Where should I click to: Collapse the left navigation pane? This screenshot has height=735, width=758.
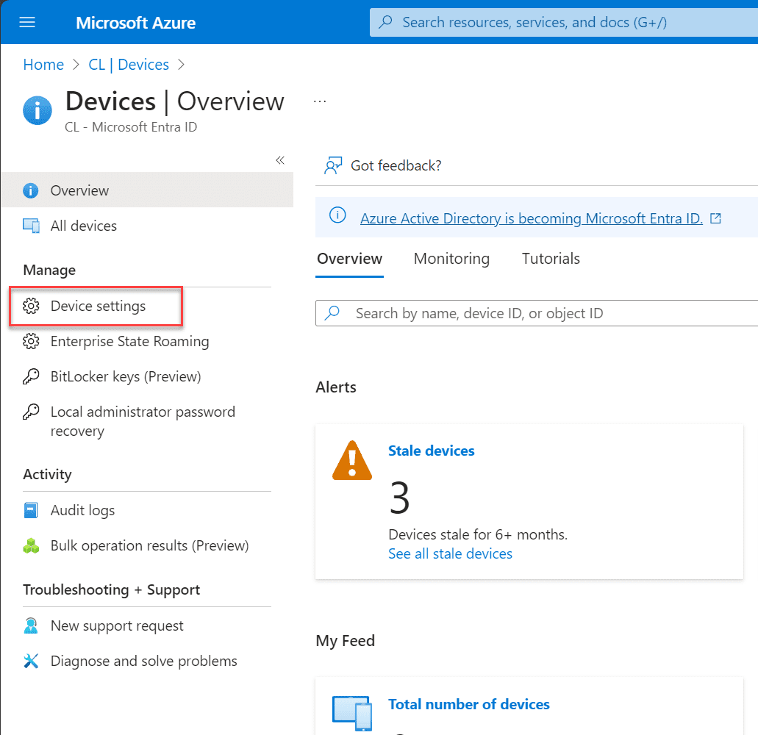tap(280, 160)
